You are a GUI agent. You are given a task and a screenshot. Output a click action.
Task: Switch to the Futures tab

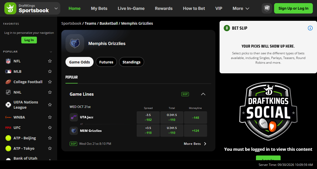click(x=106, y=62)
